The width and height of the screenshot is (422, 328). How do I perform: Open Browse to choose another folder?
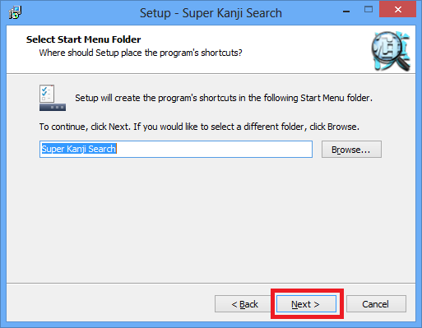click(351, 150)
